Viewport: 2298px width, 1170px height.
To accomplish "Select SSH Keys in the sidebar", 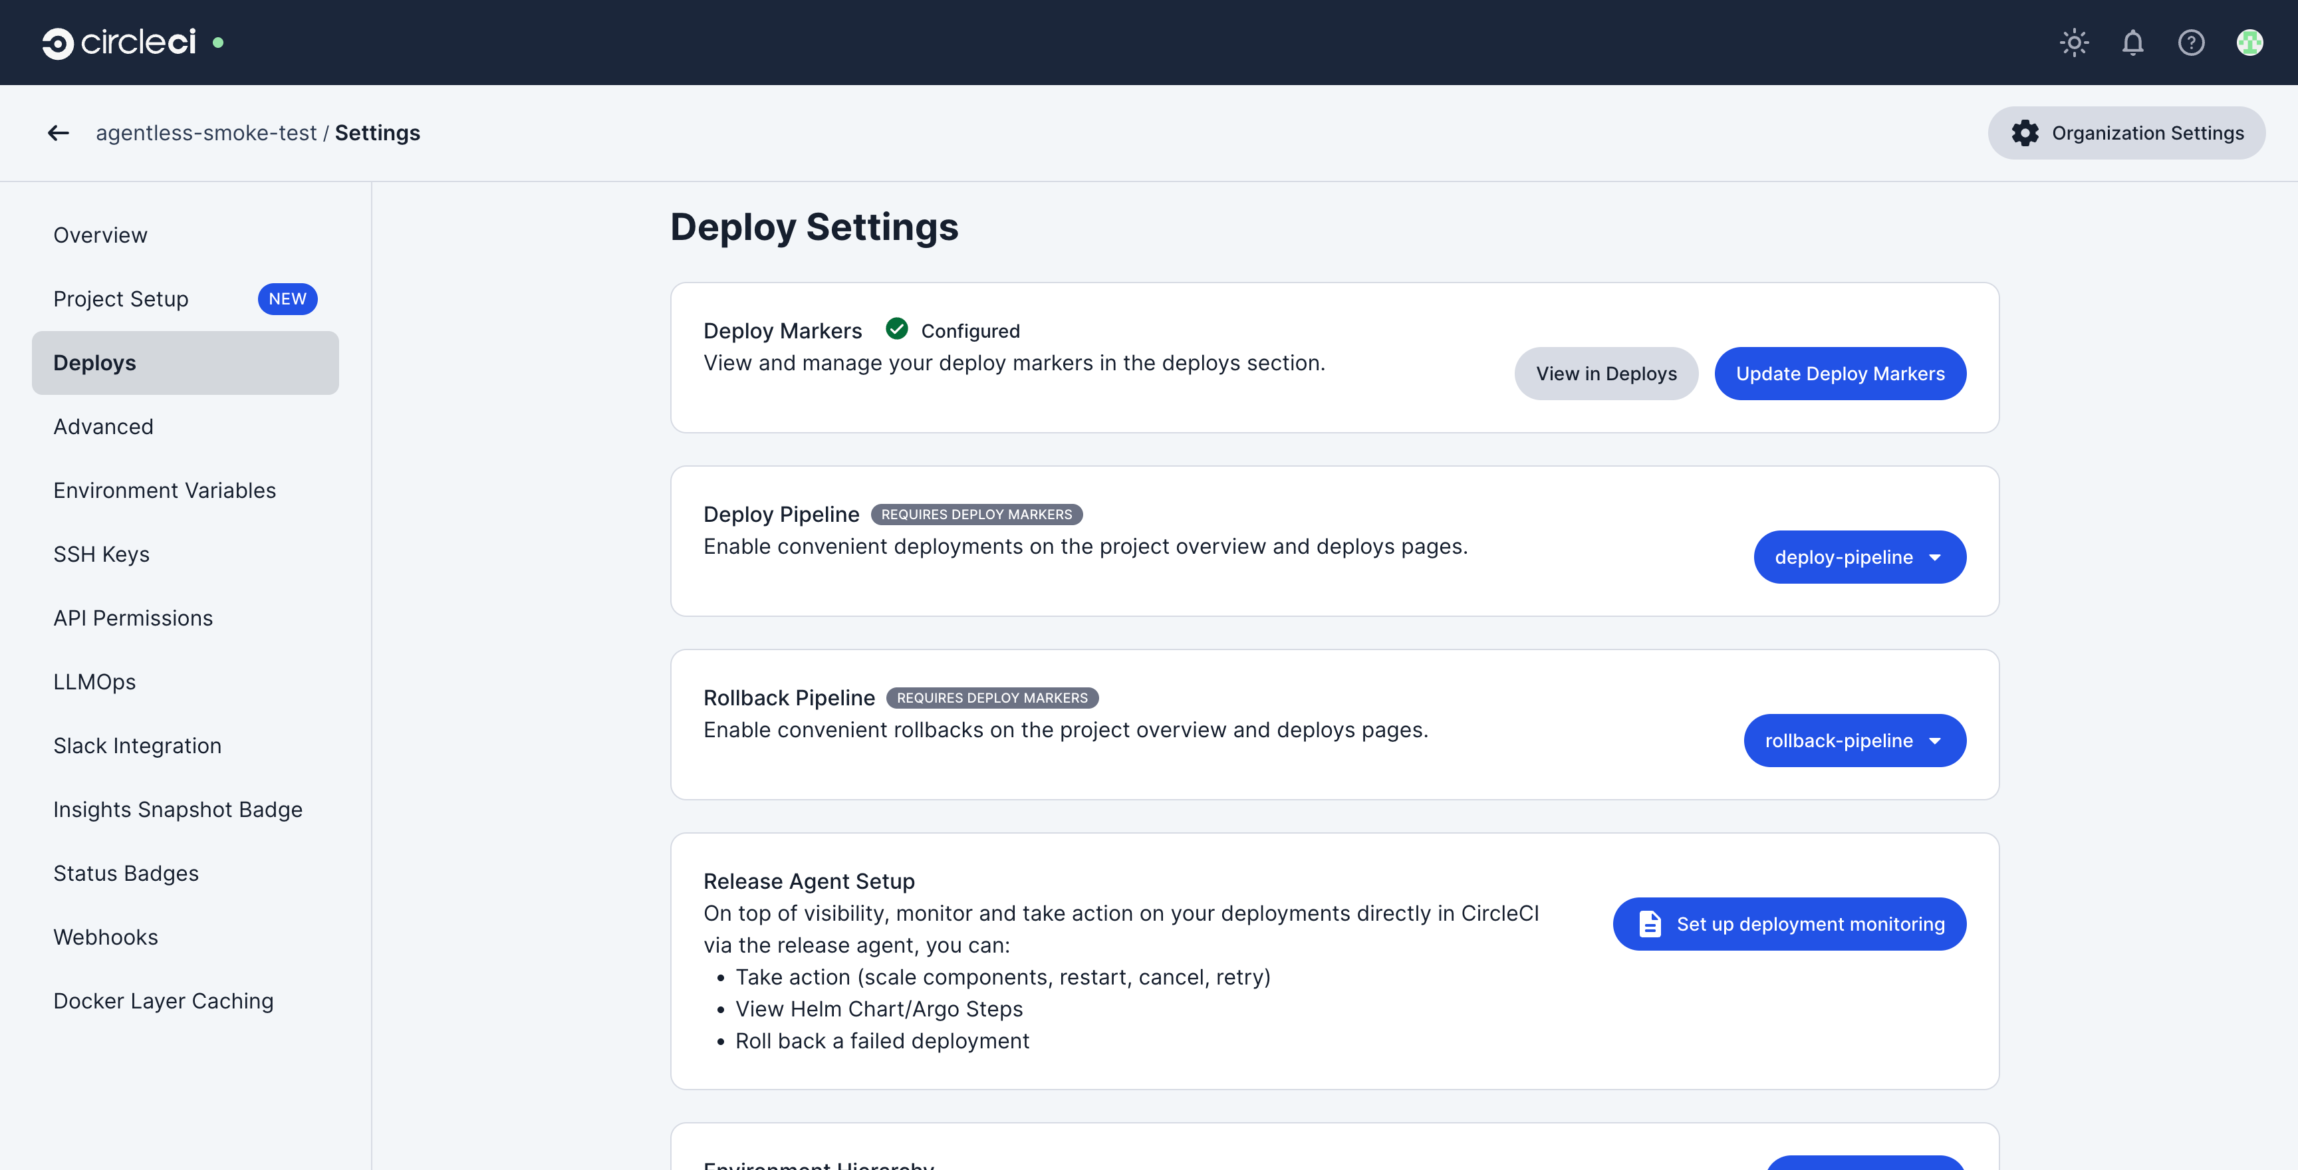I will click(x=101, y=554).
